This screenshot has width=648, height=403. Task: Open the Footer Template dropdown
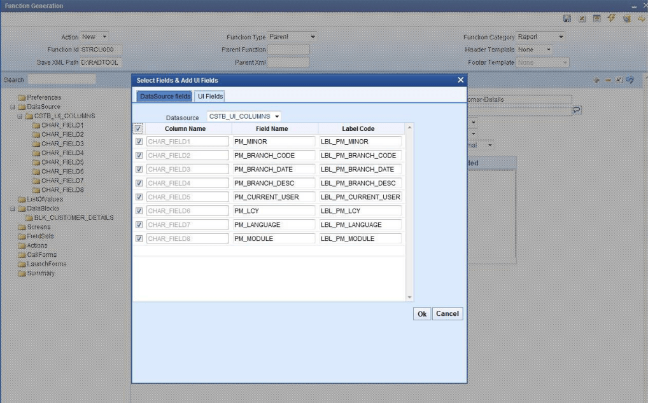pyautogui.click(x=542, y=62)
